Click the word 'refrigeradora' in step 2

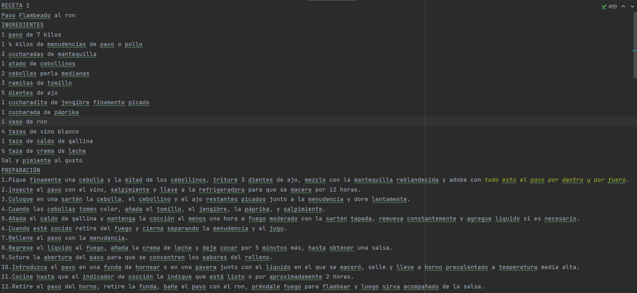(222, 190)
